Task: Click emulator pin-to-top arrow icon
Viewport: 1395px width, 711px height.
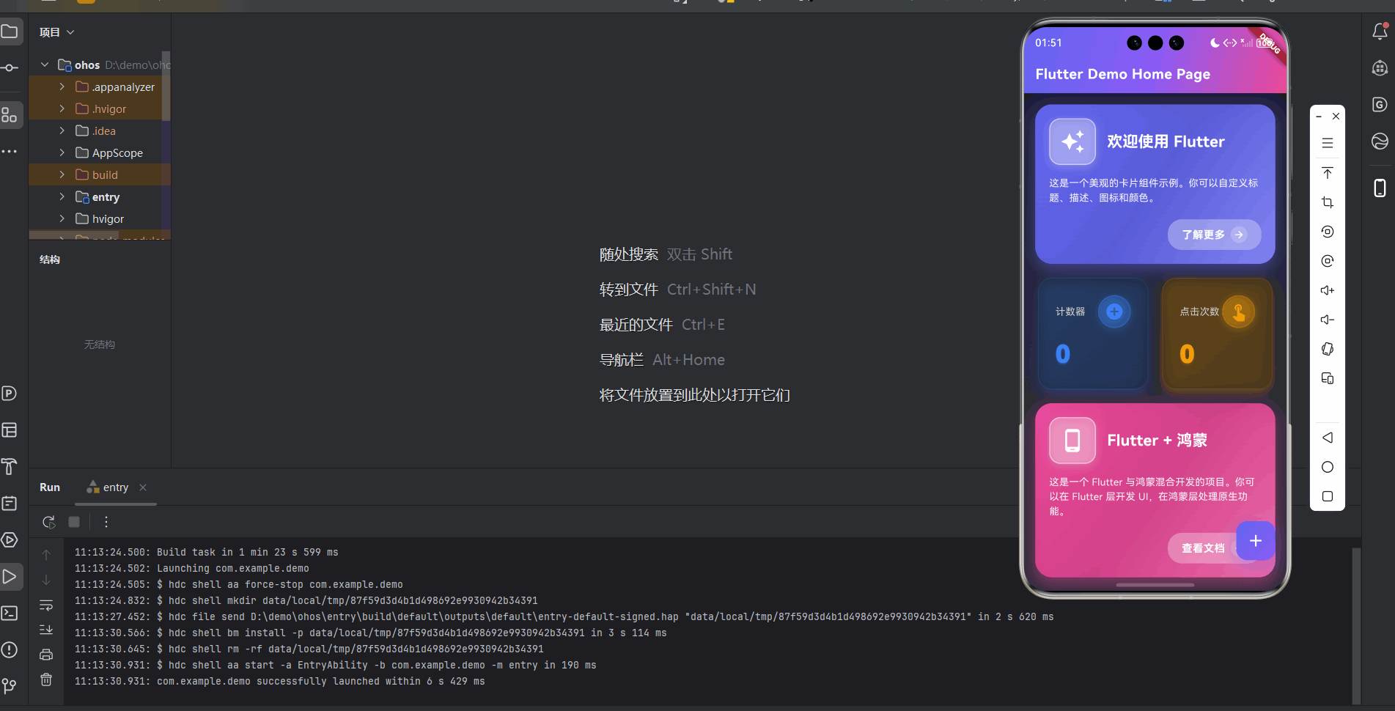Action: (1328, 173)
